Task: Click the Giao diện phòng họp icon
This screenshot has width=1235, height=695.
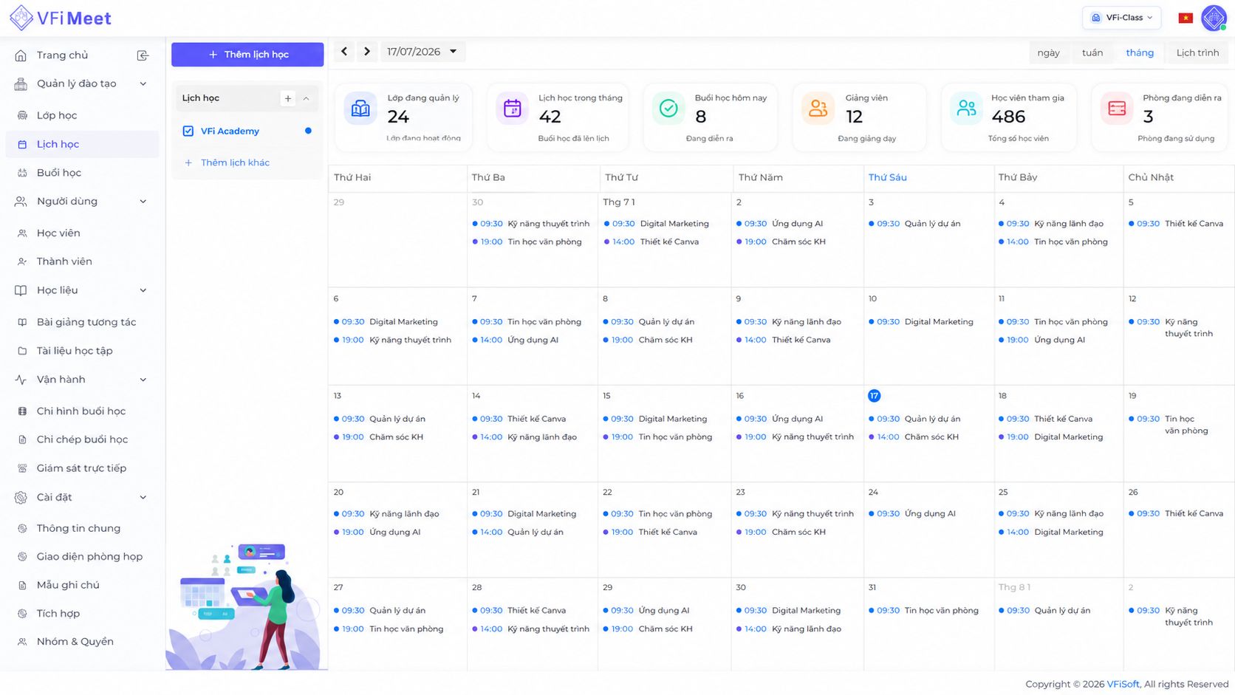Action: pyautogui.click(x=22, y=557)
